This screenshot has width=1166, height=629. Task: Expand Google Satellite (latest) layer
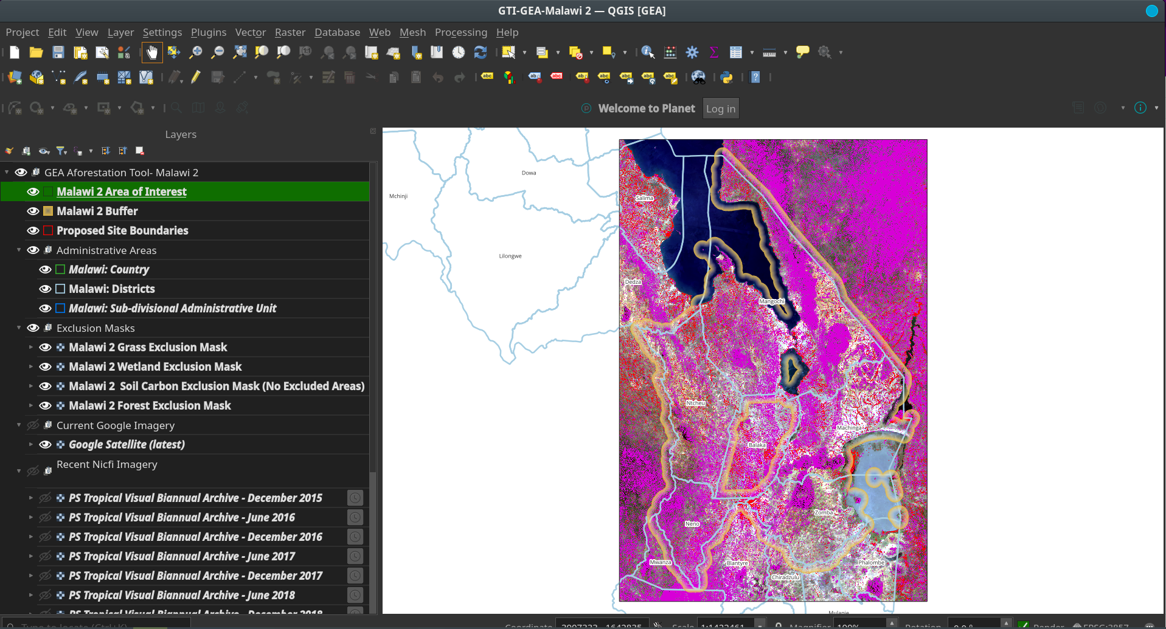click(30, 444)
